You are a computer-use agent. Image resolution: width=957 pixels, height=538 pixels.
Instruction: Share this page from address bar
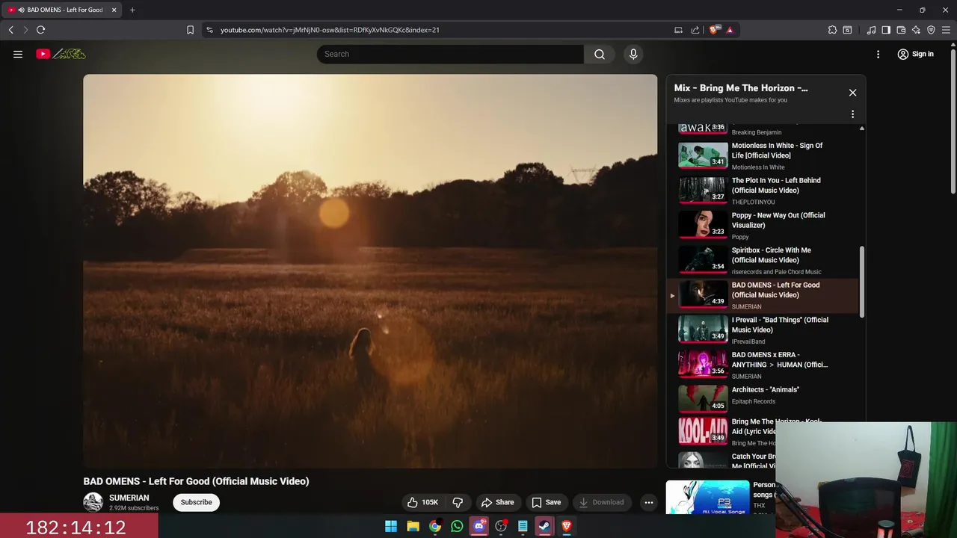(x=695, y=30)
